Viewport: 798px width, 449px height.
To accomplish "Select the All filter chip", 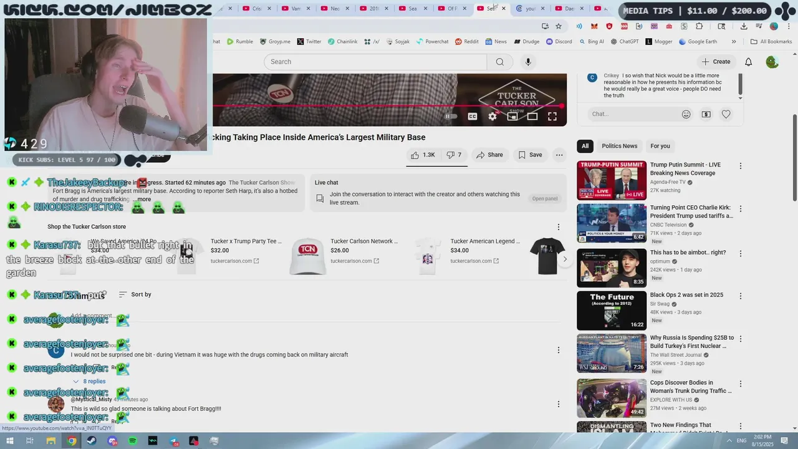I will (x=585, y=146).
